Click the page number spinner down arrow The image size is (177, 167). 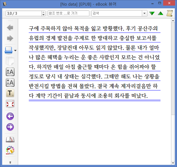pos(43,15)
